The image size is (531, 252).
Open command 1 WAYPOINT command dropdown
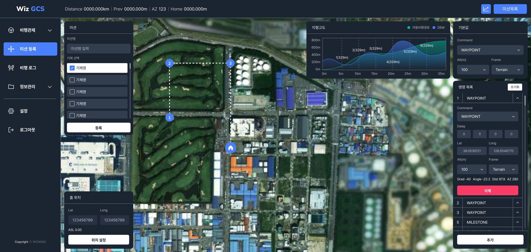(x=488, y=117)
